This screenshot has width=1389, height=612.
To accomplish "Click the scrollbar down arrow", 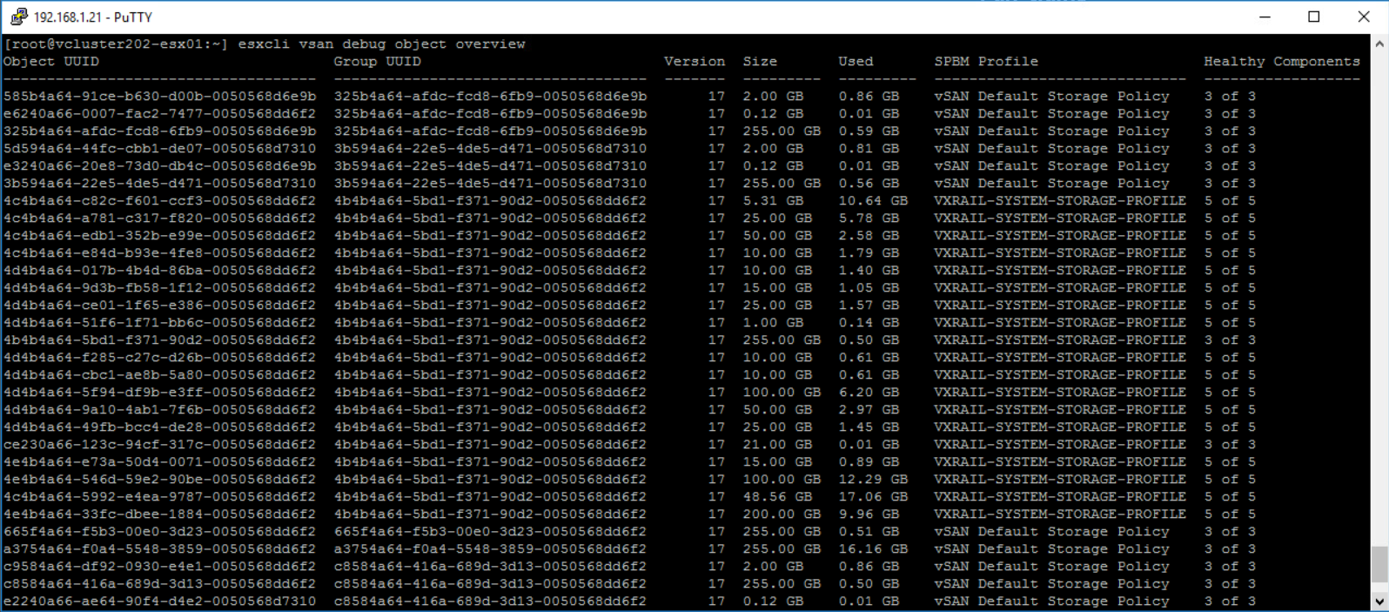I will (1379, 601).
